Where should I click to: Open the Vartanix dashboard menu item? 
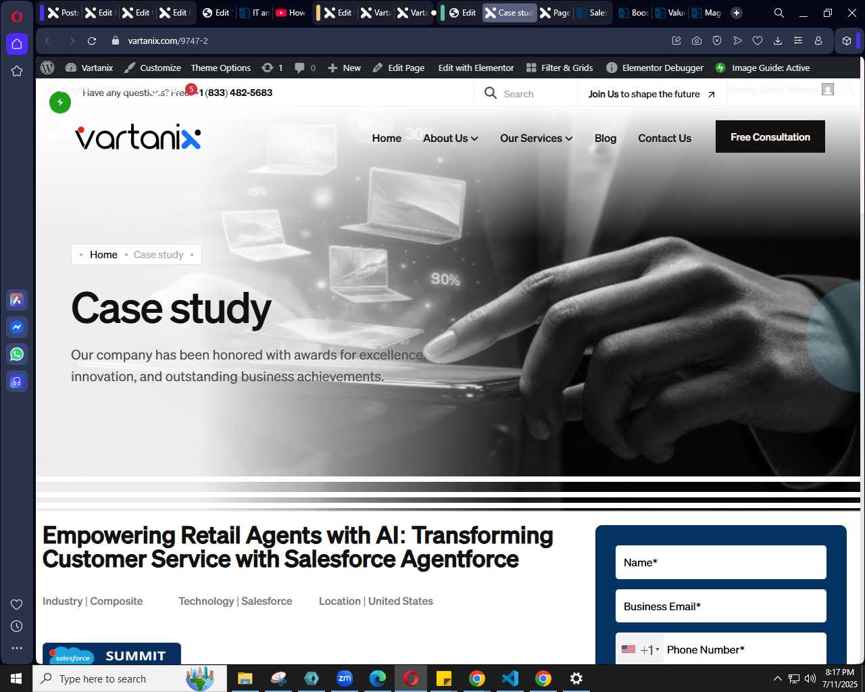coord(89,68)
